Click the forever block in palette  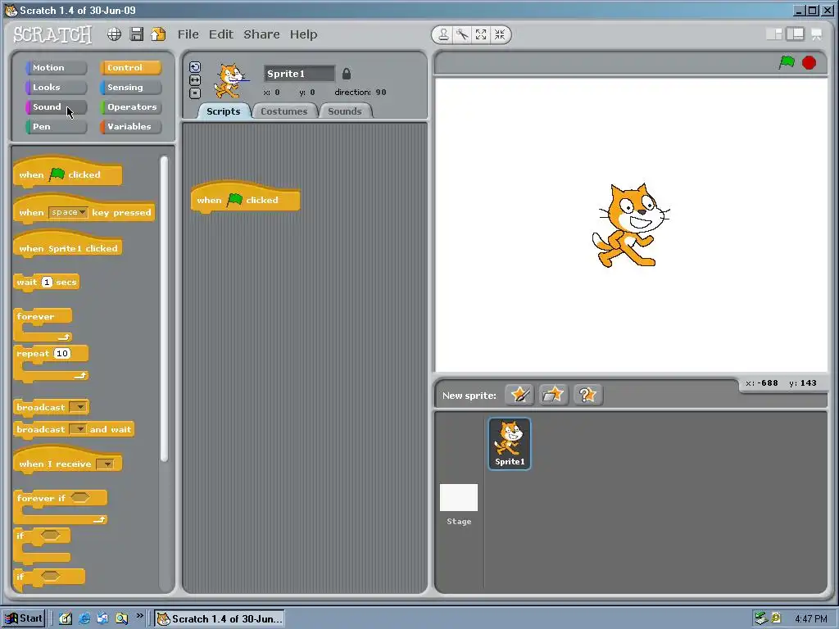point(43,324)
